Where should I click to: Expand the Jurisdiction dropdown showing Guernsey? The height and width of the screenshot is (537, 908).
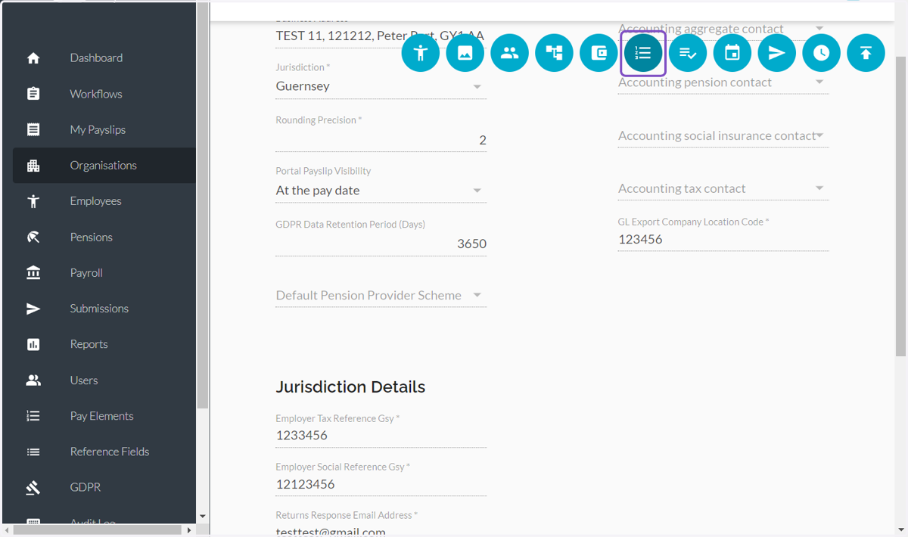pos(381,86)
